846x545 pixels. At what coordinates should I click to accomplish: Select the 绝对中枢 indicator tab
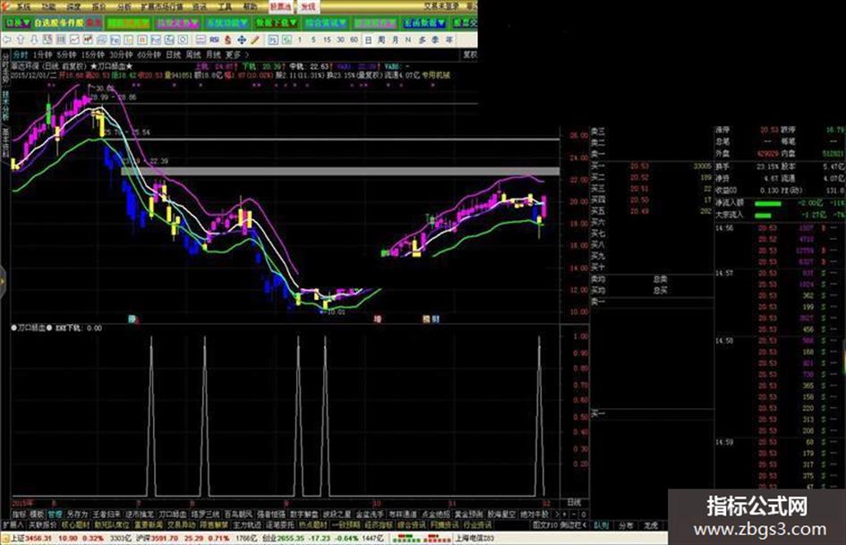pyautogui.click(x=534, y=515)
